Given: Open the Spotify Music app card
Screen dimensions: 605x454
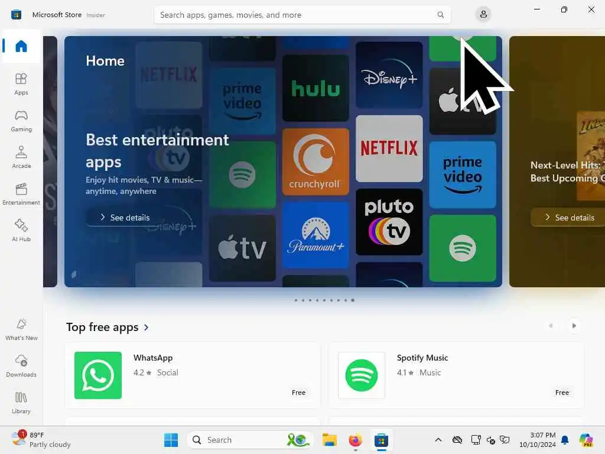Looking at the screenshot, I should (x=456, y=375).
